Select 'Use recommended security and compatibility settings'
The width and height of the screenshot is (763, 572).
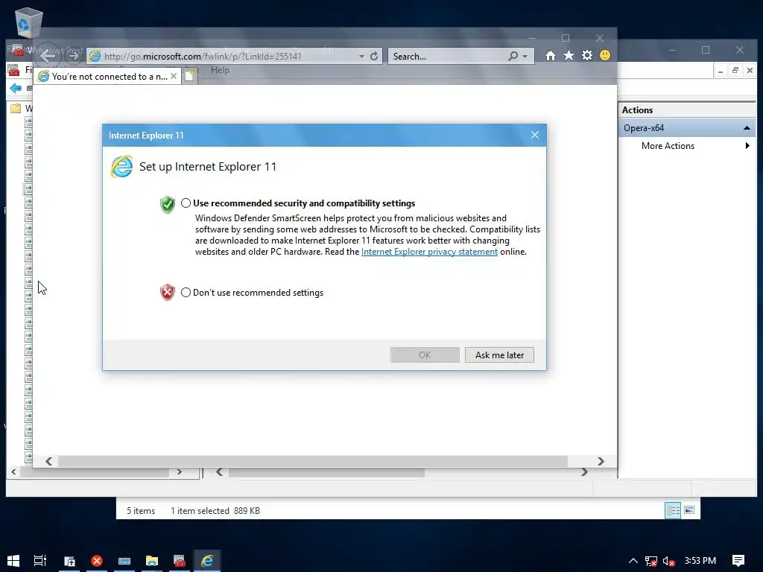coord(186,203)
